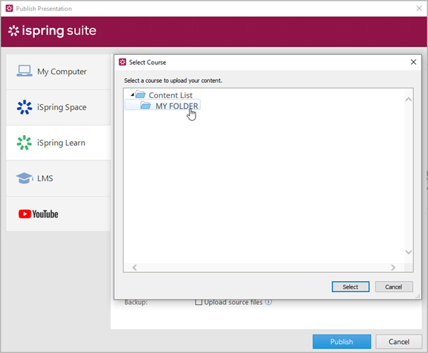This screenshot has width=428, height=353.
Task: Click the Select Course dialog title icon
Action: [x=123, y=62]
